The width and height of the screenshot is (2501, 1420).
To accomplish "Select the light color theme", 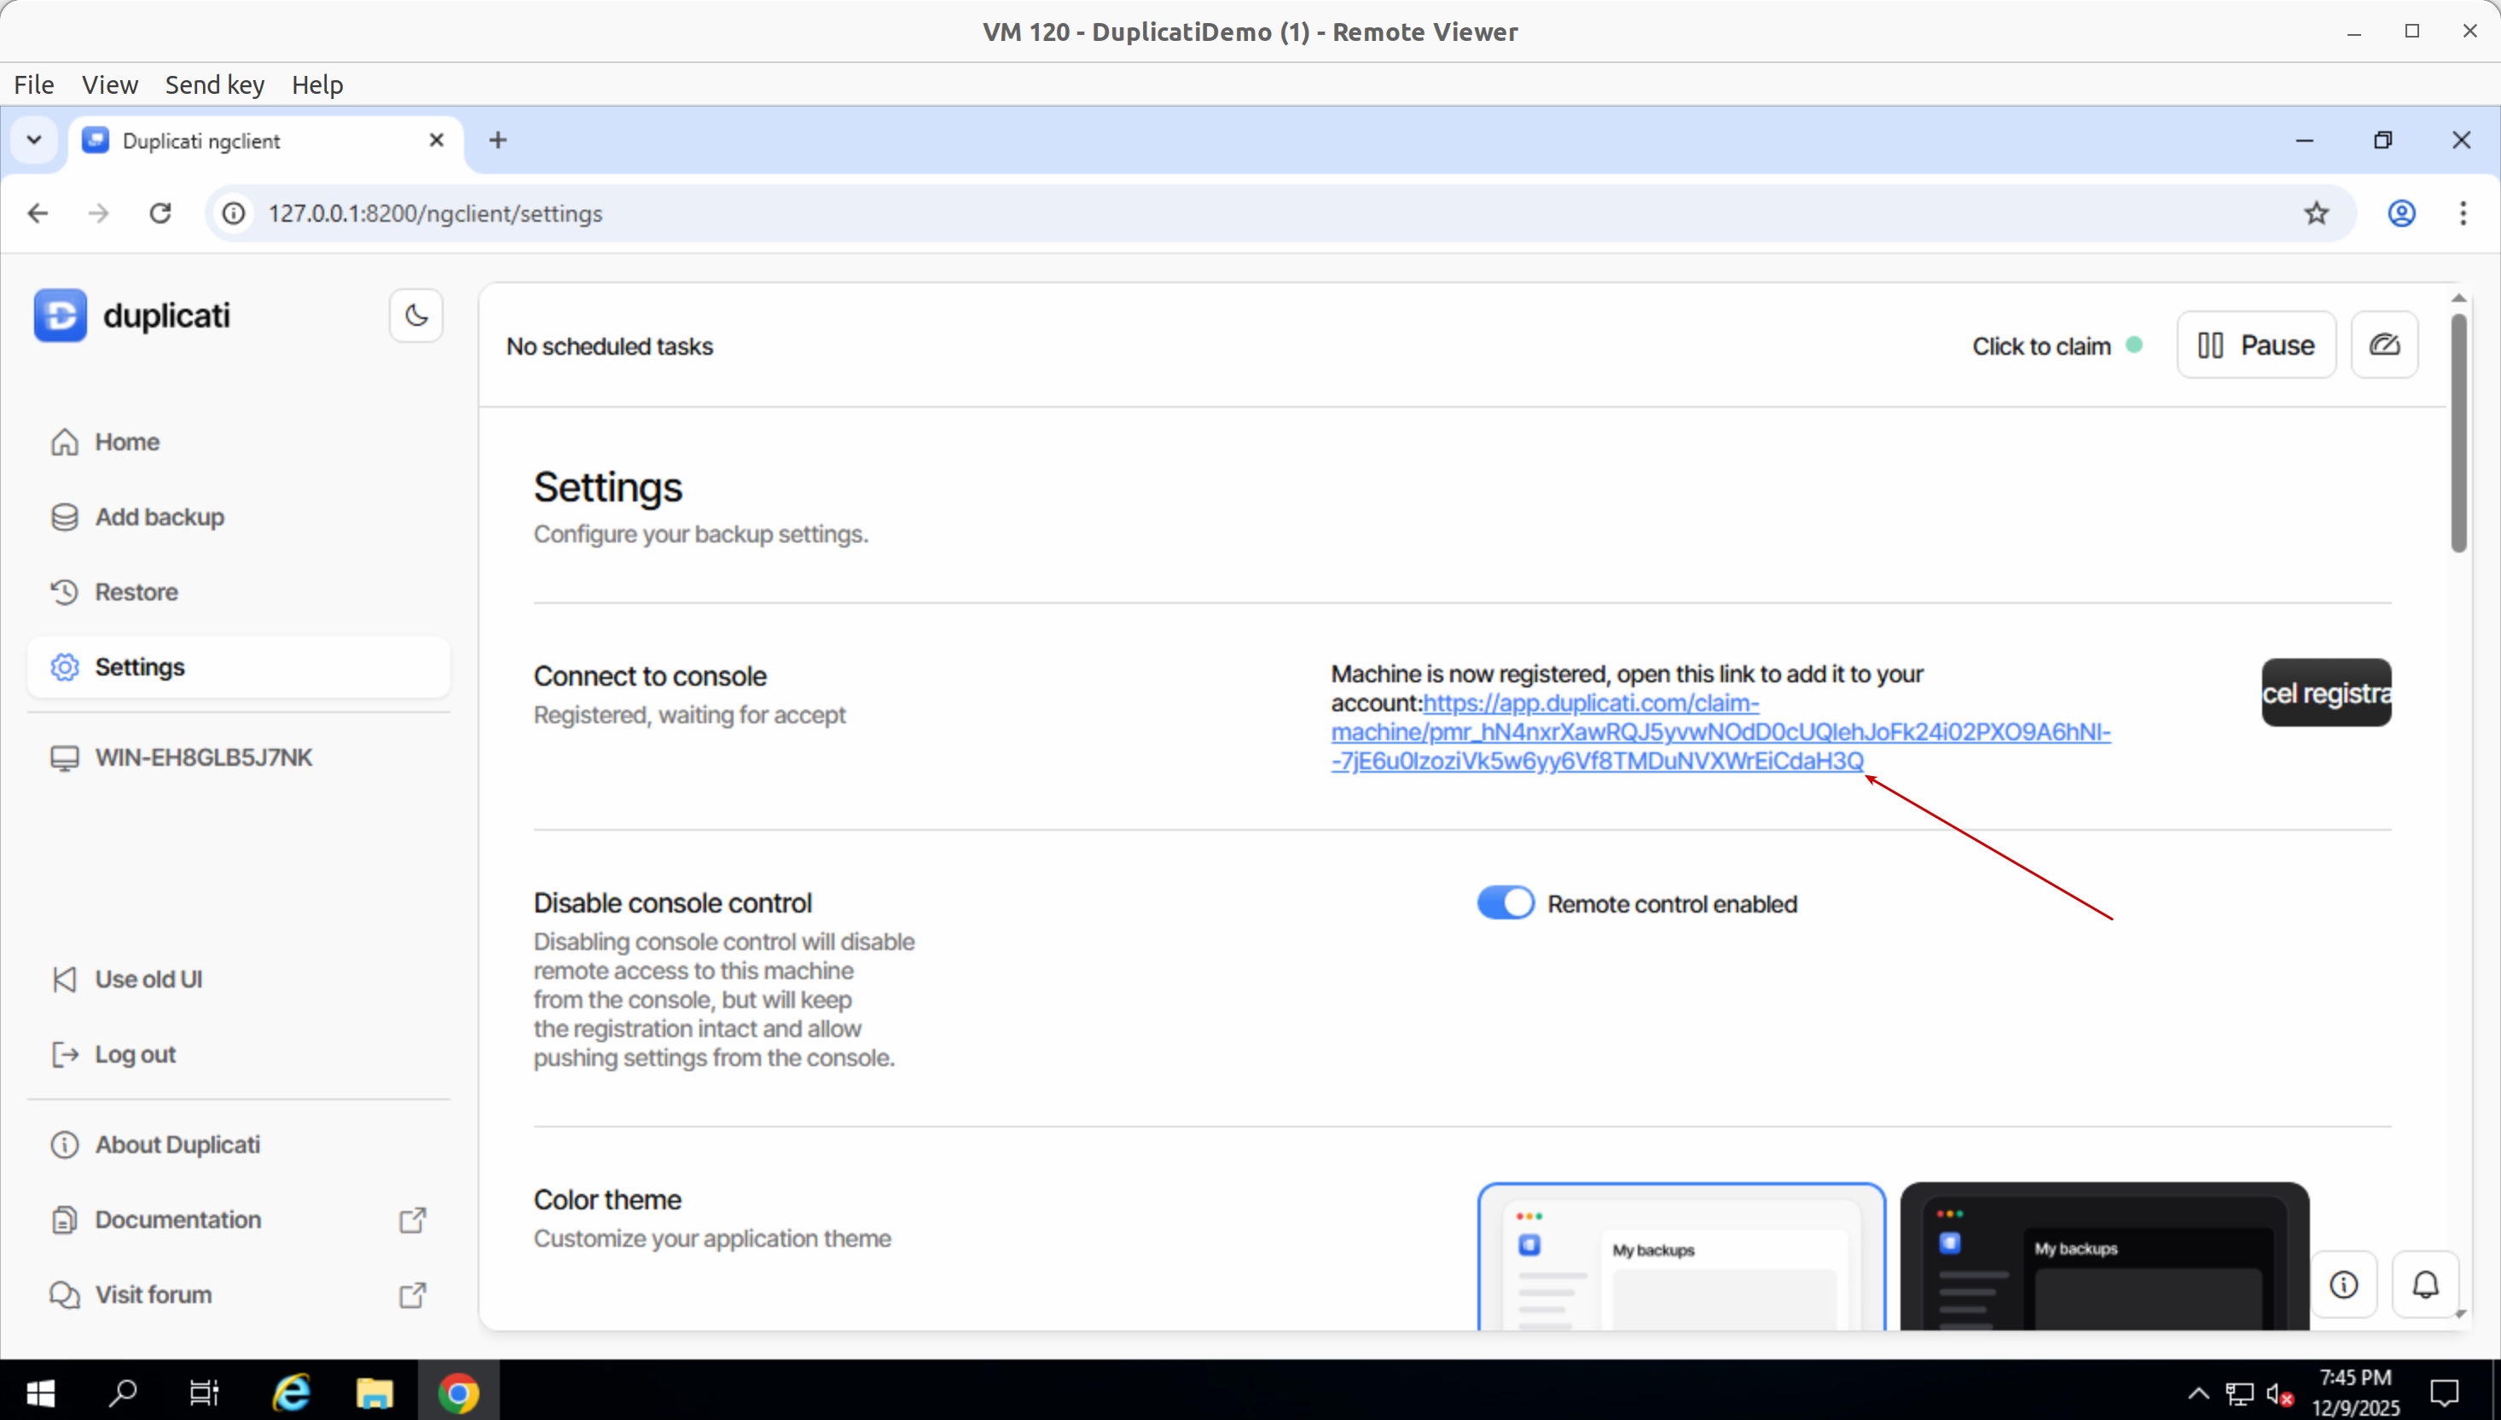I will pos(1680,1258).
